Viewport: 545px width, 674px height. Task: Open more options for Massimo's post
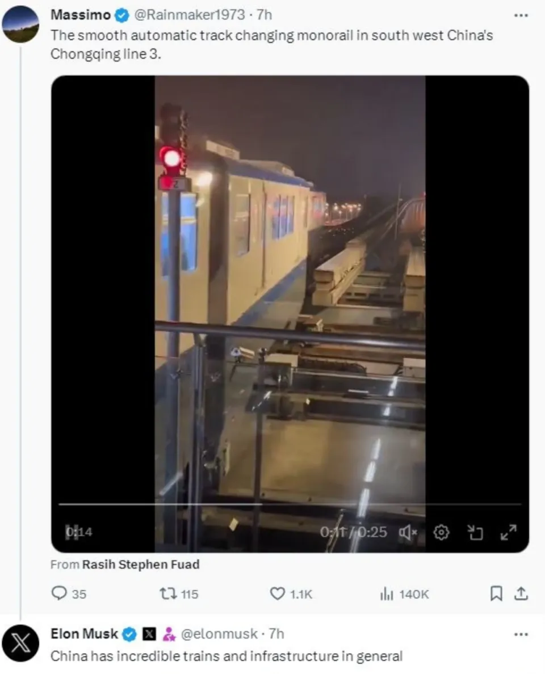click(x=521, y=15)
